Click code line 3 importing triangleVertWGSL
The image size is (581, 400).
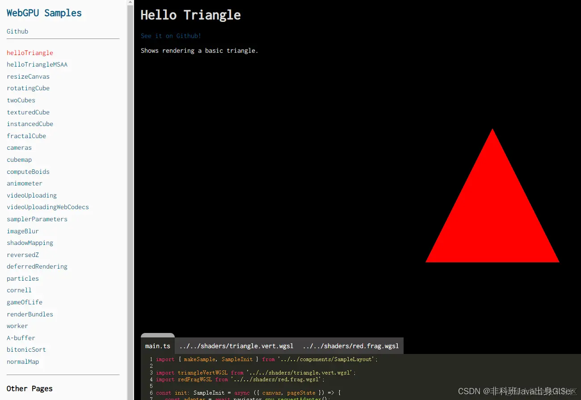[256, 373]
